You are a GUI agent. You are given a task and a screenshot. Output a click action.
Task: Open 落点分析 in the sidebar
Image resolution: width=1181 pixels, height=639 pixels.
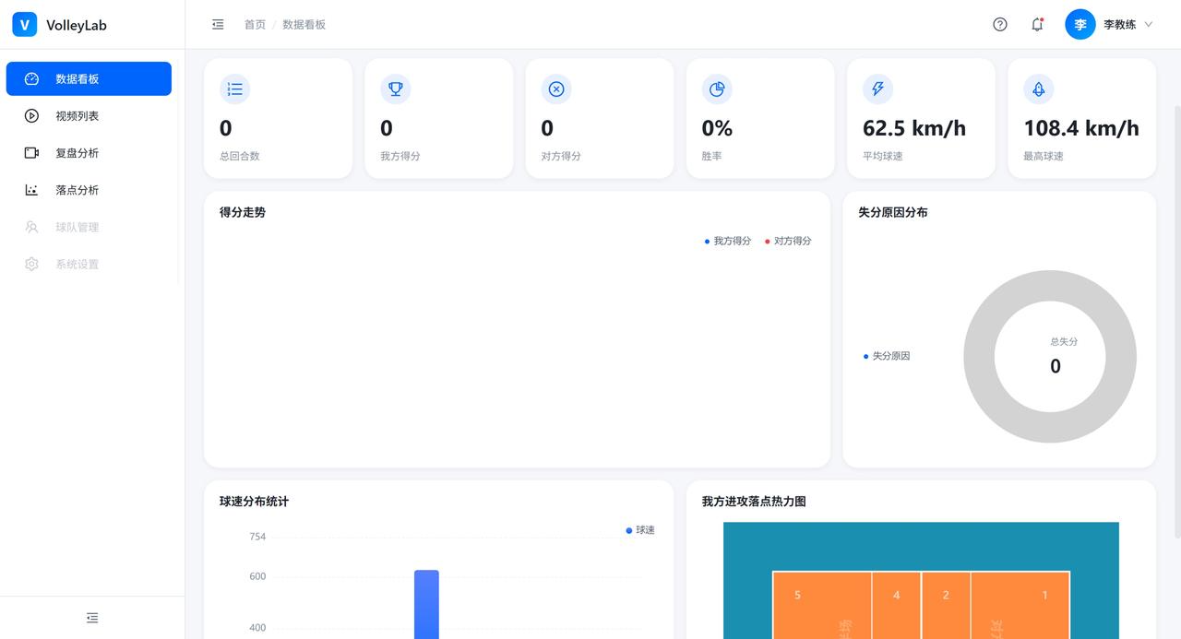(x=89, y=190)
